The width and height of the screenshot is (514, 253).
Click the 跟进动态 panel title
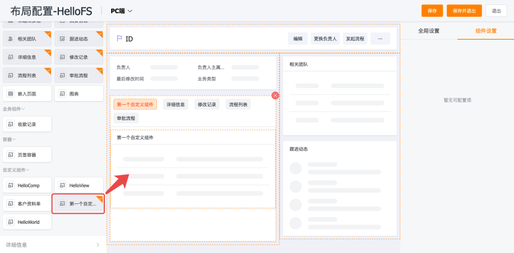click(x=299, y=149)
